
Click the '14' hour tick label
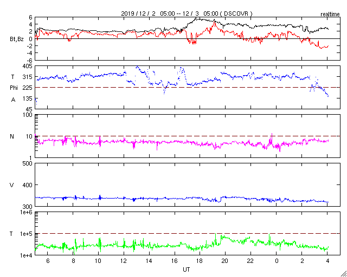149,261
